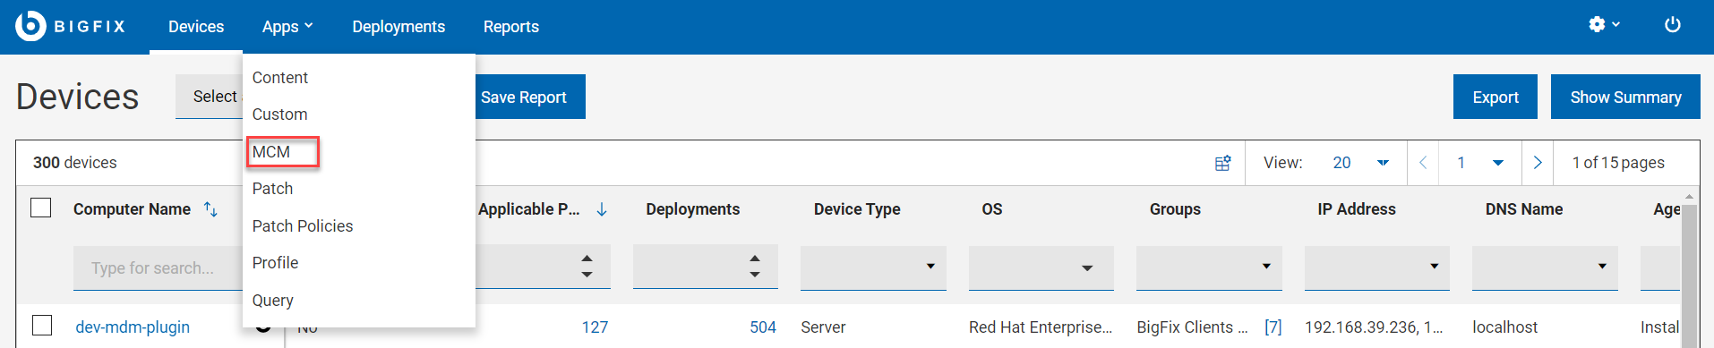Open the dev-mdm-plugin device link
Viewport: 1714px width, 348px height.
pyautogui.click(x=133, y=327)
